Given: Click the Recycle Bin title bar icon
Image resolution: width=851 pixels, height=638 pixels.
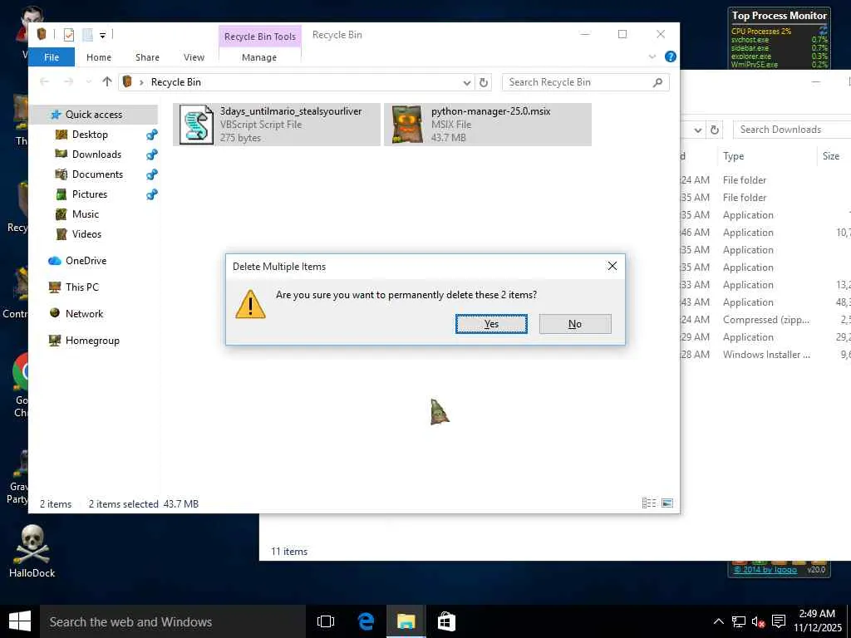Looking at the screenshot, I should [42, 34].
